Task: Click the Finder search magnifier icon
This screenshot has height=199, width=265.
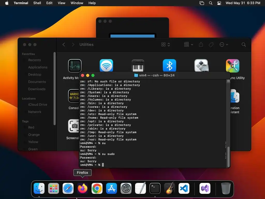Action: 244,45
